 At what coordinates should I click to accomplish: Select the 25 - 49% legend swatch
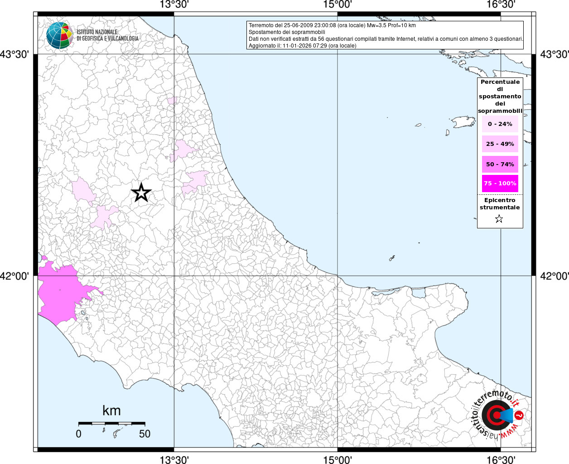[x=500, y=144]
